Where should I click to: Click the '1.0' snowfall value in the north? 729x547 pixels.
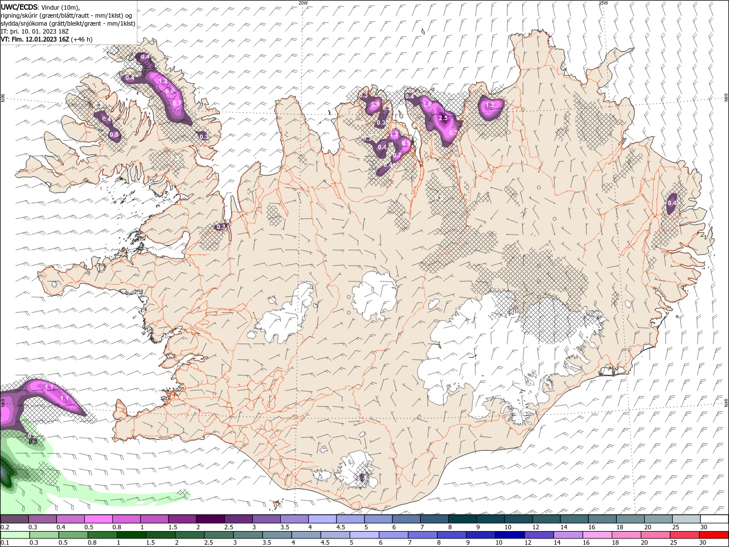click(x=427, y=104)
